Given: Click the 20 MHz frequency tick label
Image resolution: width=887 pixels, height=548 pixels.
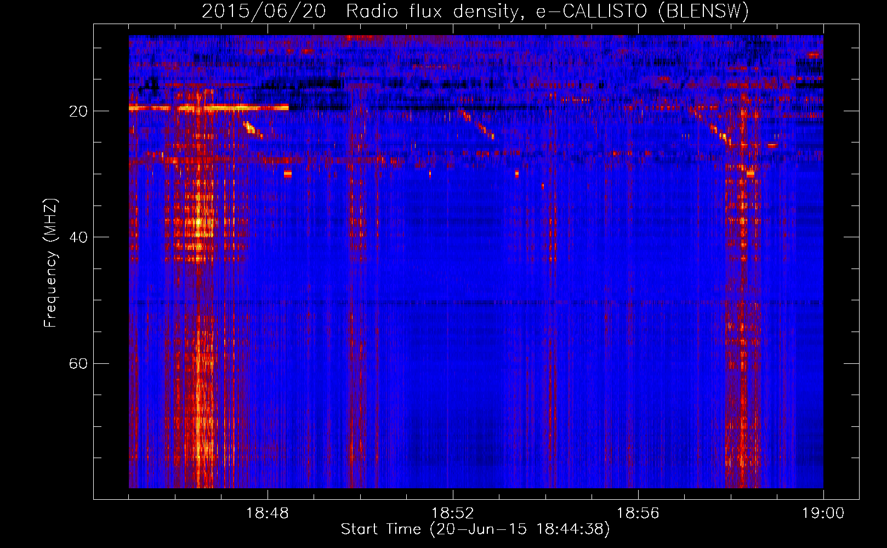Looking at the screenshot, I should [x=78, y=111].
